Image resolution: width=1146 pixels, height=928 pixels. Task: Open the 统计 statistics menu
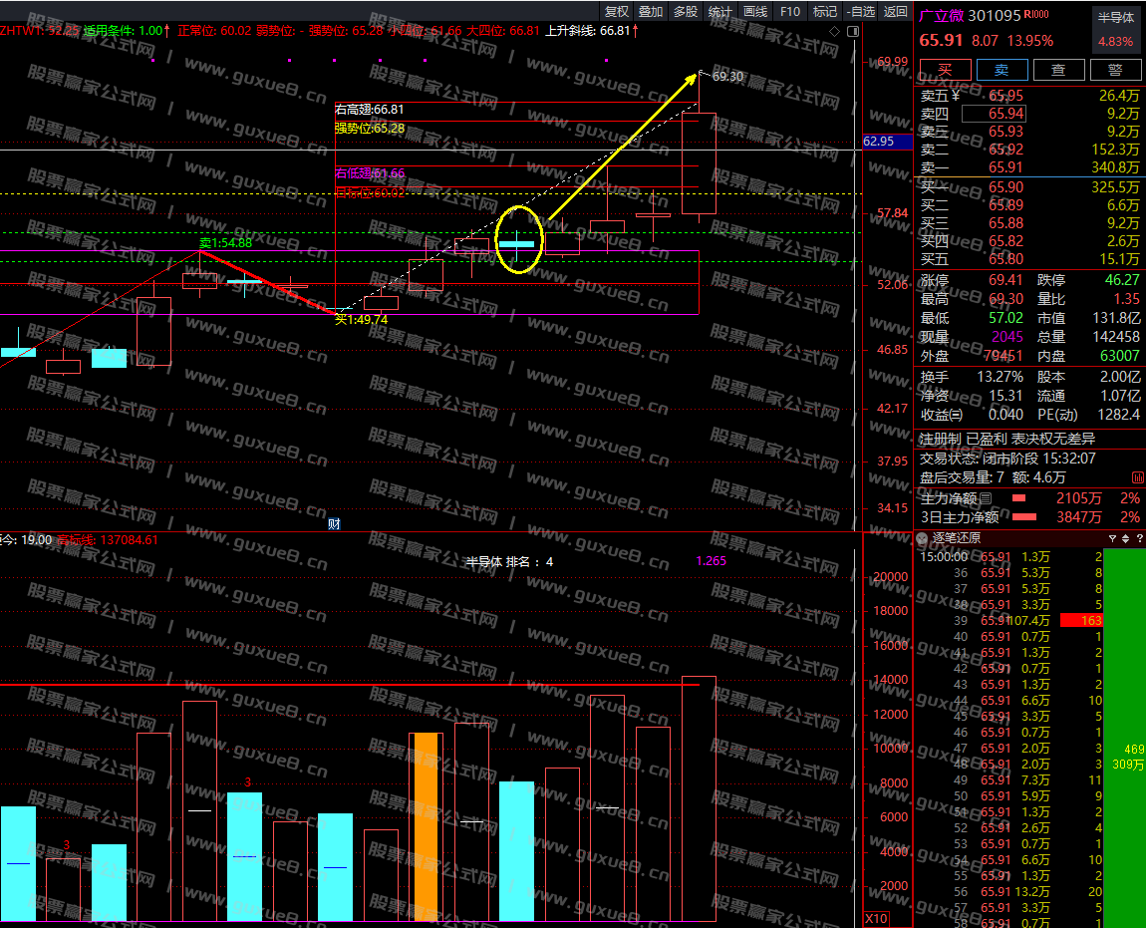click(719, 11)
